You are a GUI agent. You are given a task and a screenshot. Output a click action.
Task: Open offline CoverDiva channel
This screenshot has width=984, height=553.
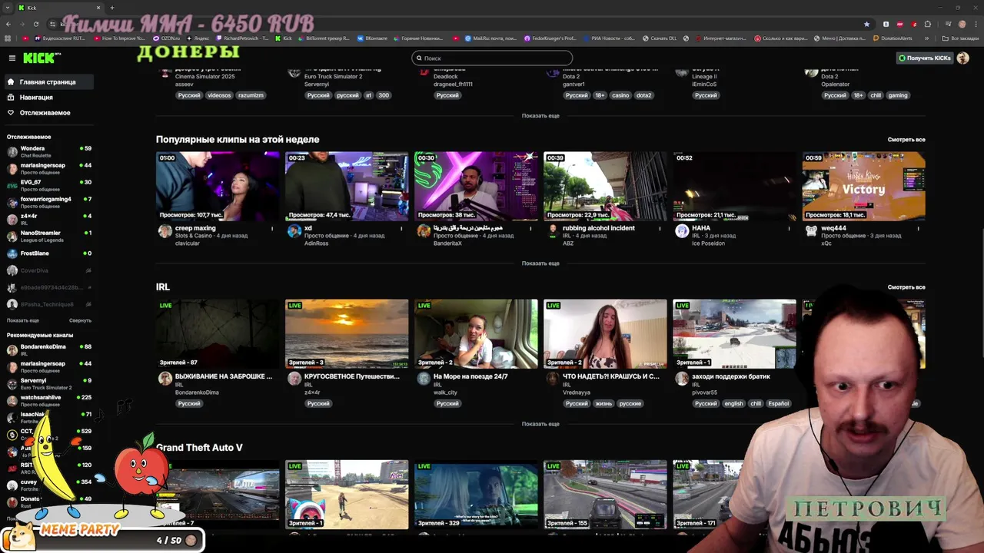pos(49,270)
